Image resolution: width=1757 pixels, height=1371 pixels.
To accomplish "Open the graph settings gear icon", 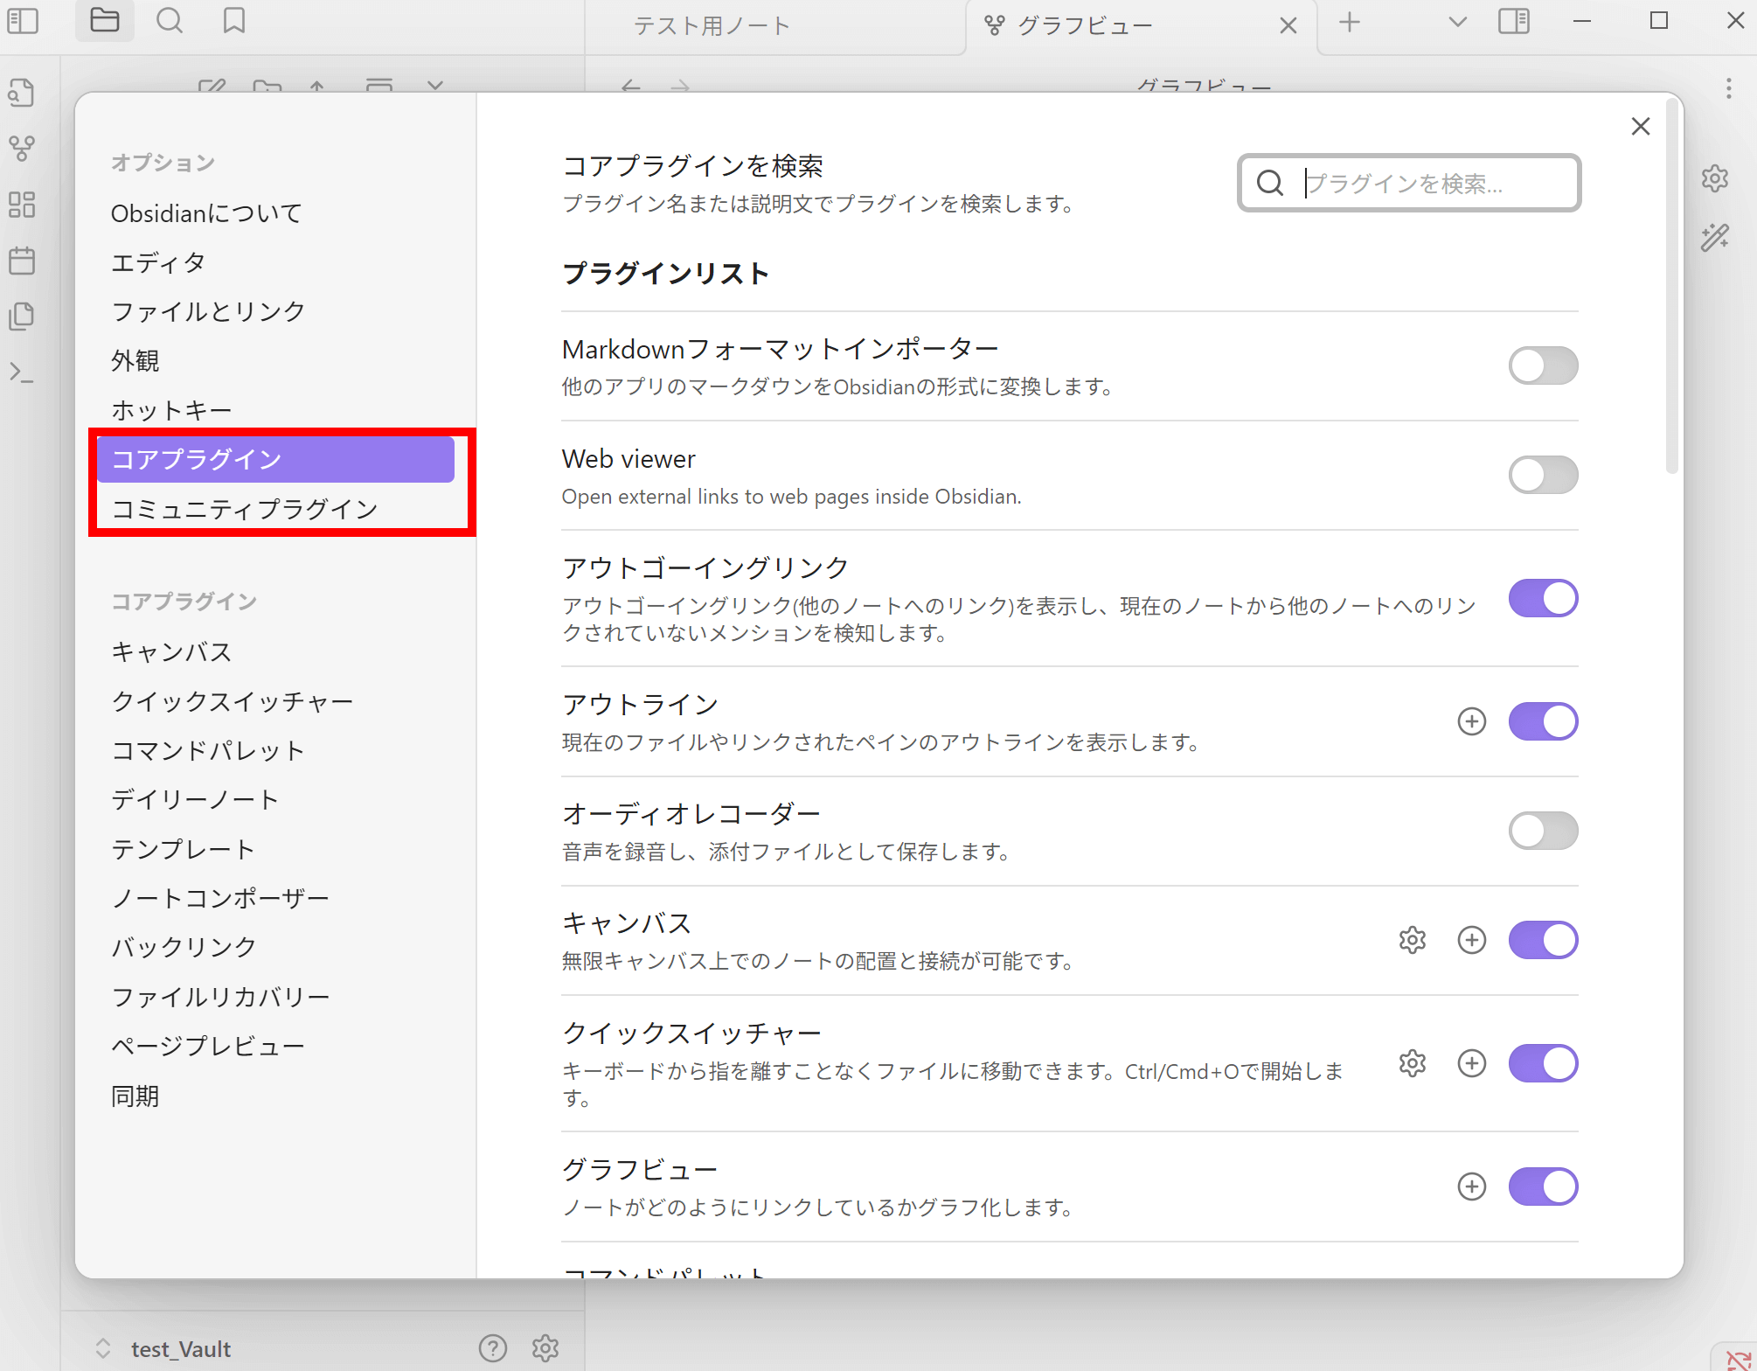I will [x=1715, y=178].
